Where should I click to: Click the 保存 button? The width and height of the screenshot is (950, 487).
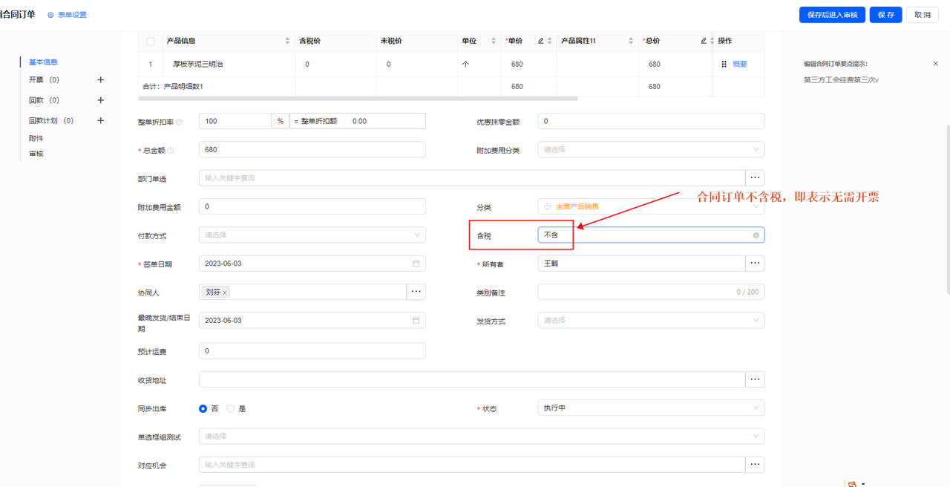pos(885,15)
